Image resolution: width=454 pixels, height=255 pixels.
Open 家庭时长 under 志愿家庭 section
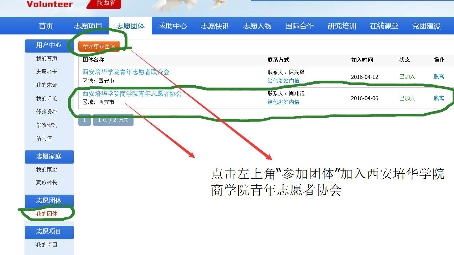[47, 183]
